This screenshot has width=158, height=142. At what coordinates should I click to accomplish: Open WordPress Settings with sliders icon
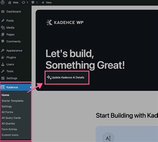click(x=3, y=78)
